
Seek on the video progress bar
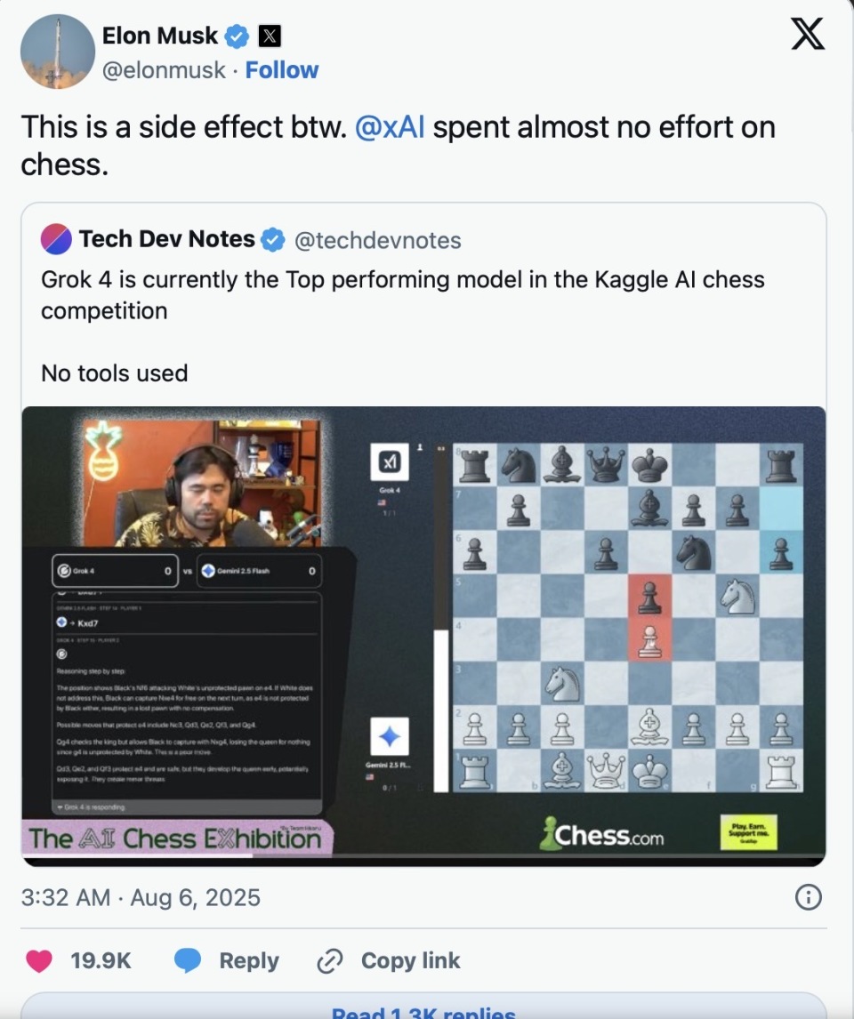point(423,856)
